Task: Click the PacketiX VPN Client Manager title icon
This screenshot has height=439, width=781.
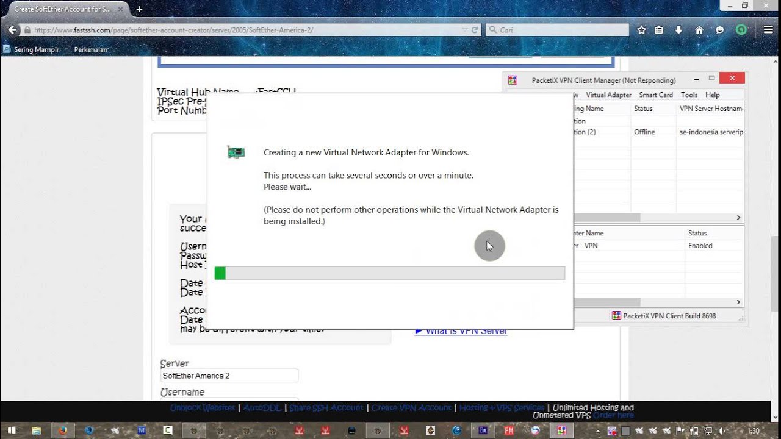Action: (x=513, y=80)
